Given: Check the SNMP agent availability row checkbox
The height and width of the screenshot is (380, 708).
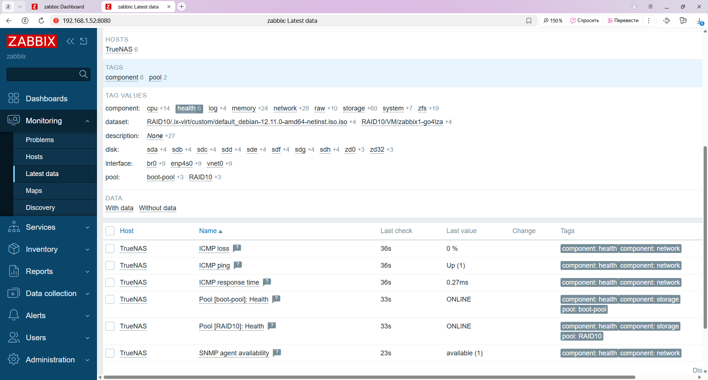Looking at the screenshot, I should pyautogui.click(x=110, y=353).
